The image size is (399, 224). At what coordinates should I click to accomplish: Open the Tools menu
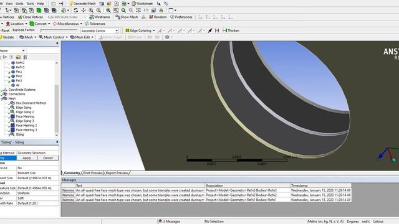pos(30,4)
